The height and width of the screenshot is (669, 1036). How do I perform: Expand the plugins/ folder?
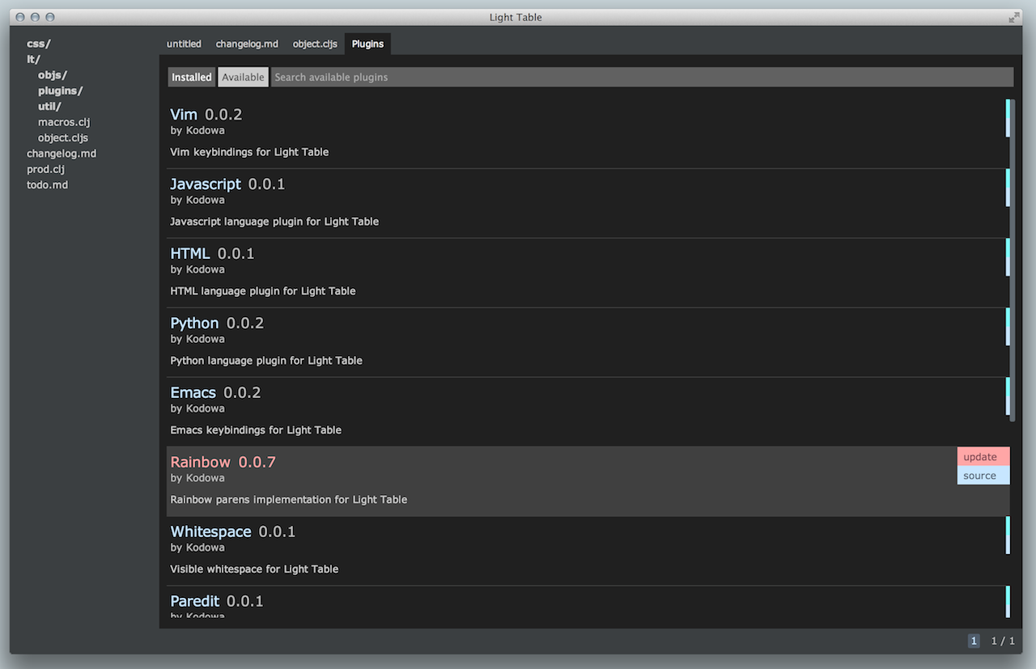coord(61,91)
